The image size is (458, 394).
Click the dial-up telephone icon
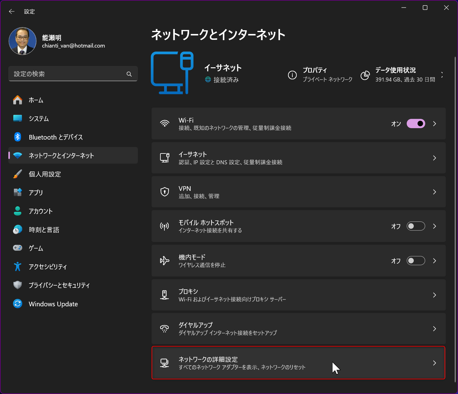(164, 329)
